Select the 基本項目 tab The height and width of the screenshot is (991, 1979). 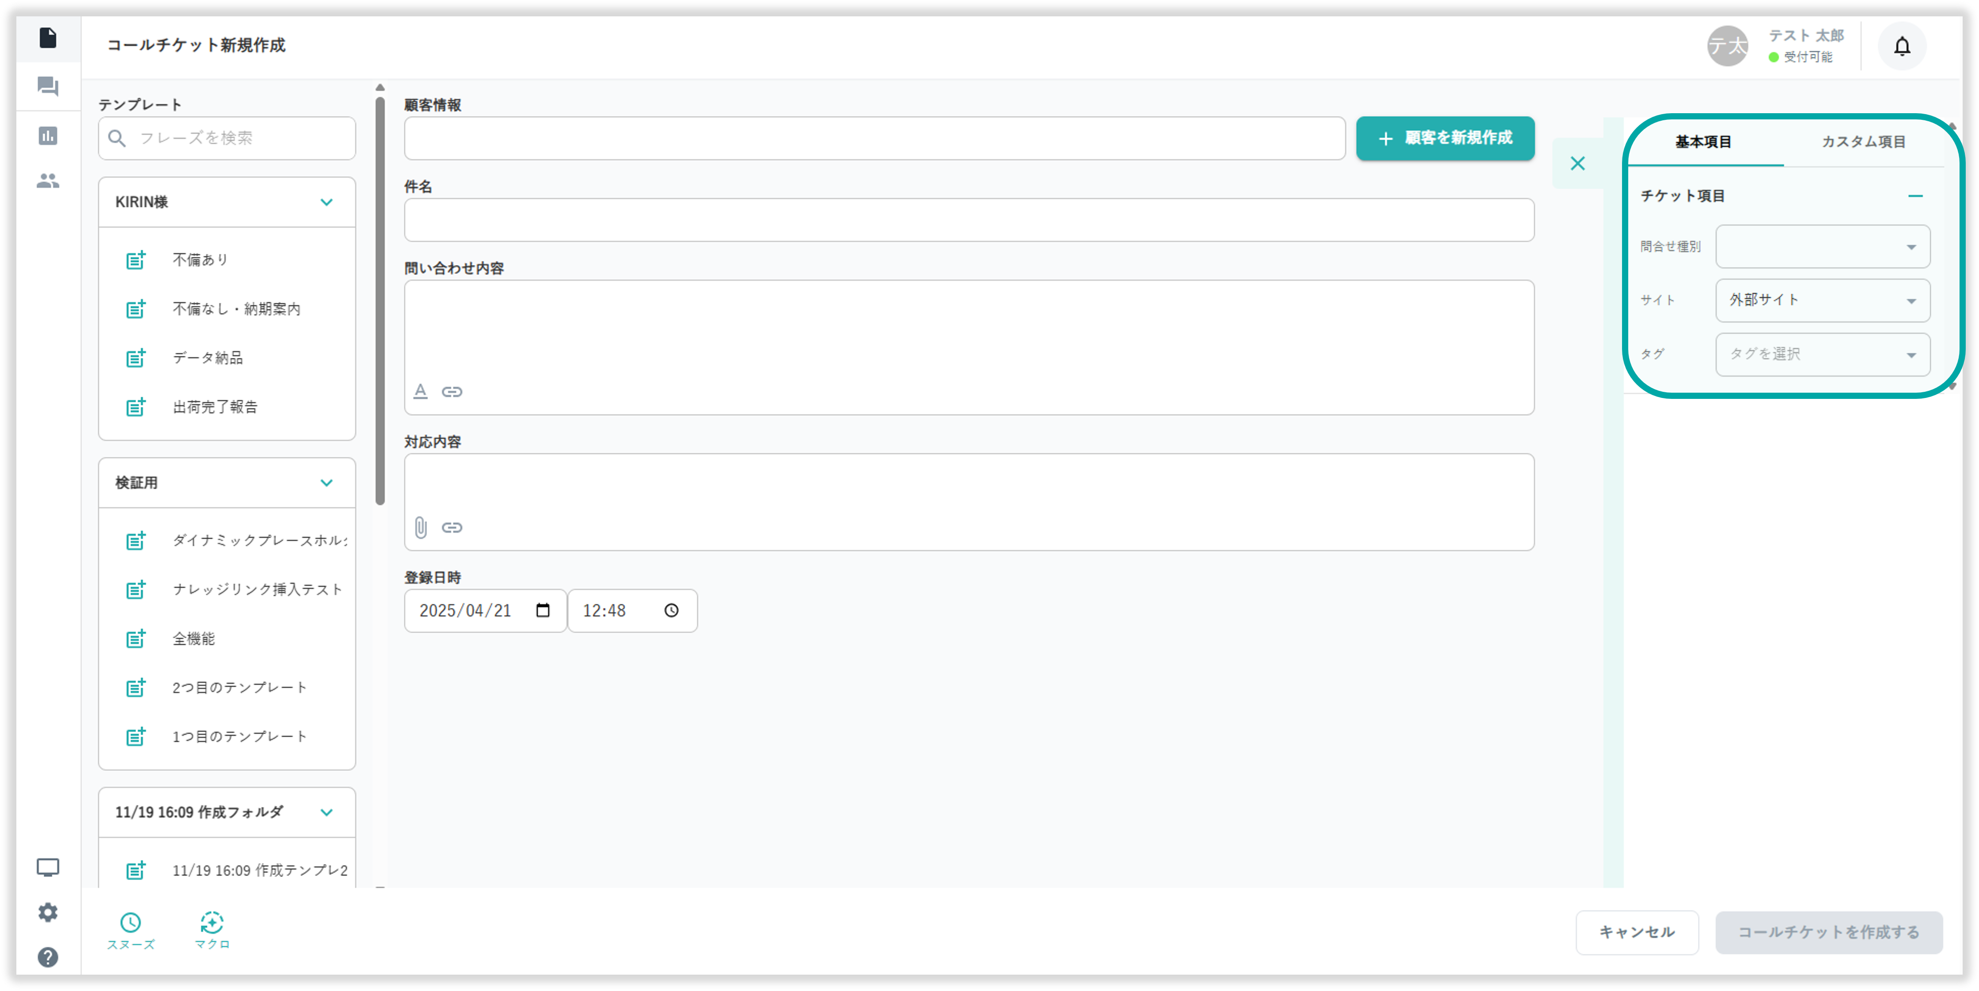coord(1703,142)
